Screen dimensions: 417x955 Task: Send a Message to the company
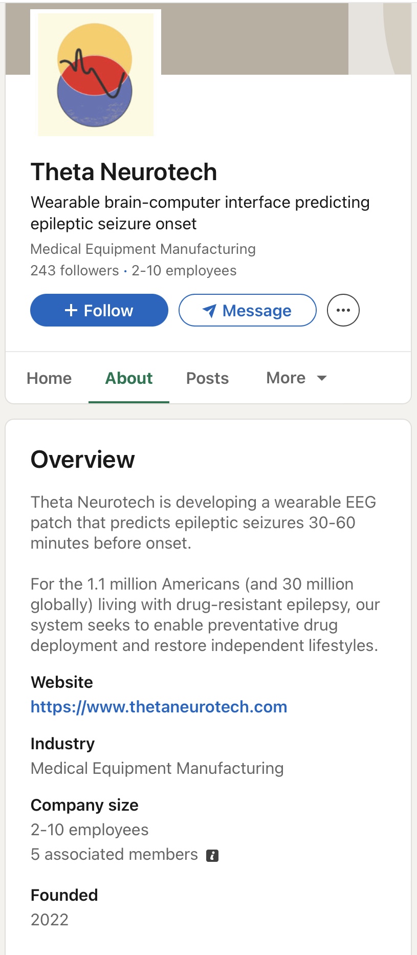click(248, 310)
